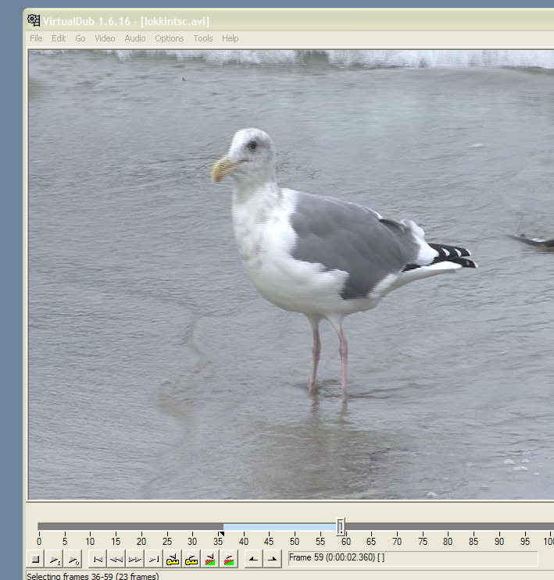
Task: Scan forward for scene change
Action: coord(229,559)
